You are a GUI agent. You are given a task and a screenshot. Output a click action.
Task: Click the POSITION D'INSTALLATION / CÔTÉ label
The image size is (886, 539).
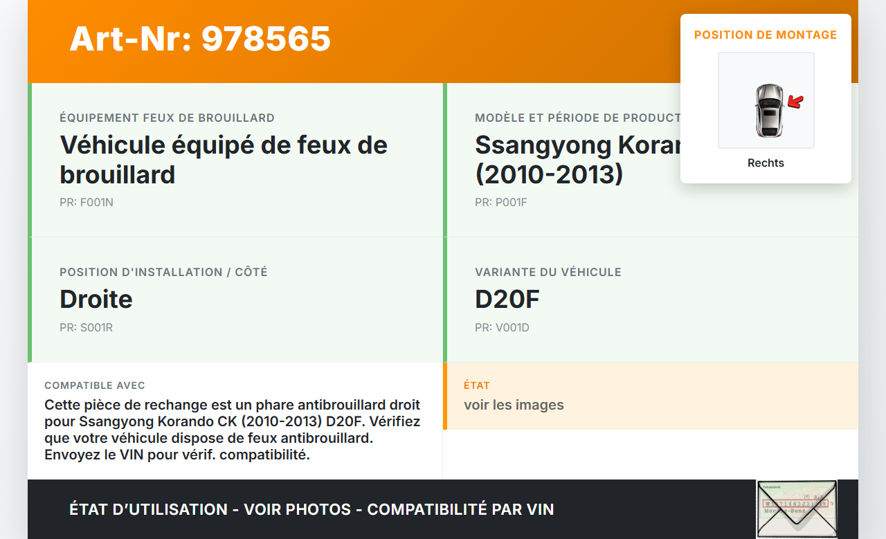pyautogui.click(x=163, y=272)
